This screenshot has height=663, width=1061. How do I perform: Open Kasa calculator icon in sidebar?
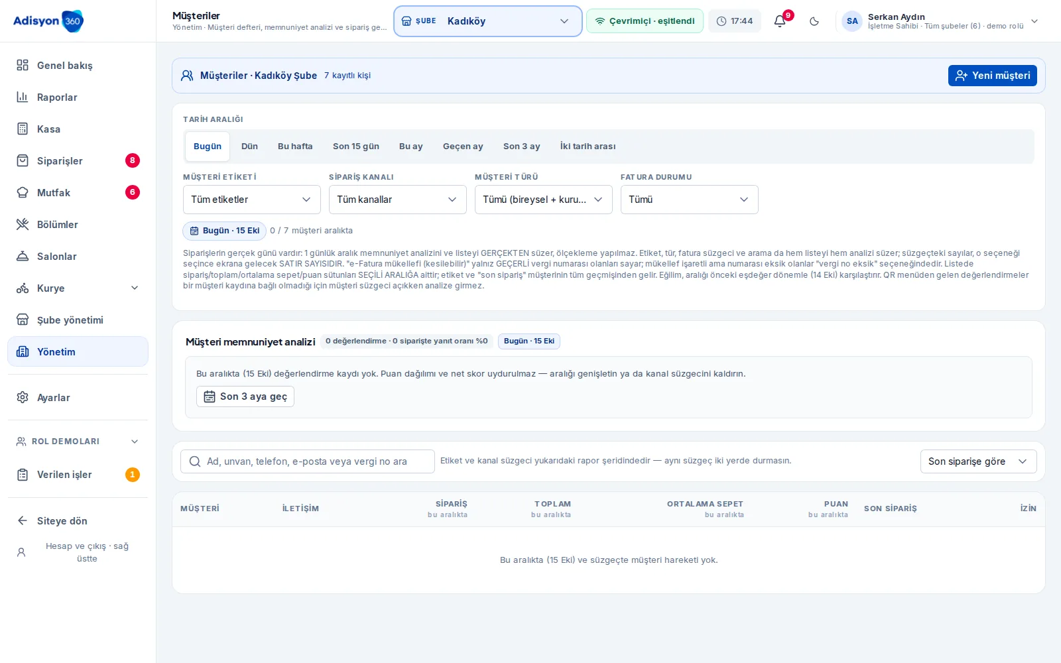pos(23,129)
